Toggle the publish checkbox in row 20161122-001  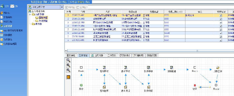click(x=221, y=33)
